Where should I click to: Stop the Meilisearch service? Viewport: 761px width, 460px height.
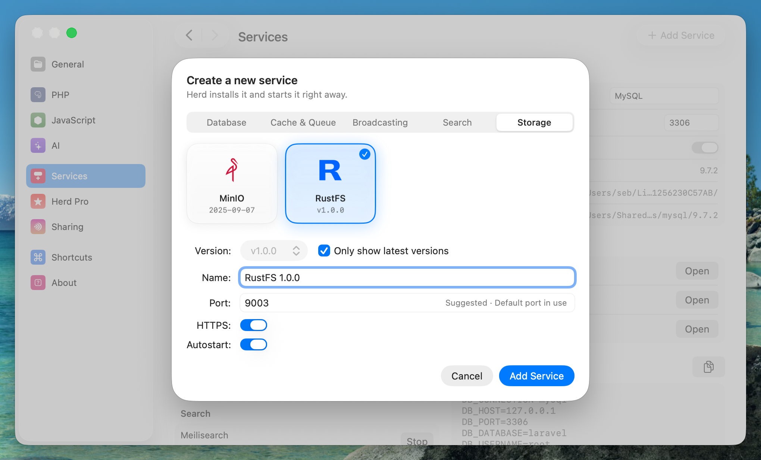(x=417, y=440)
